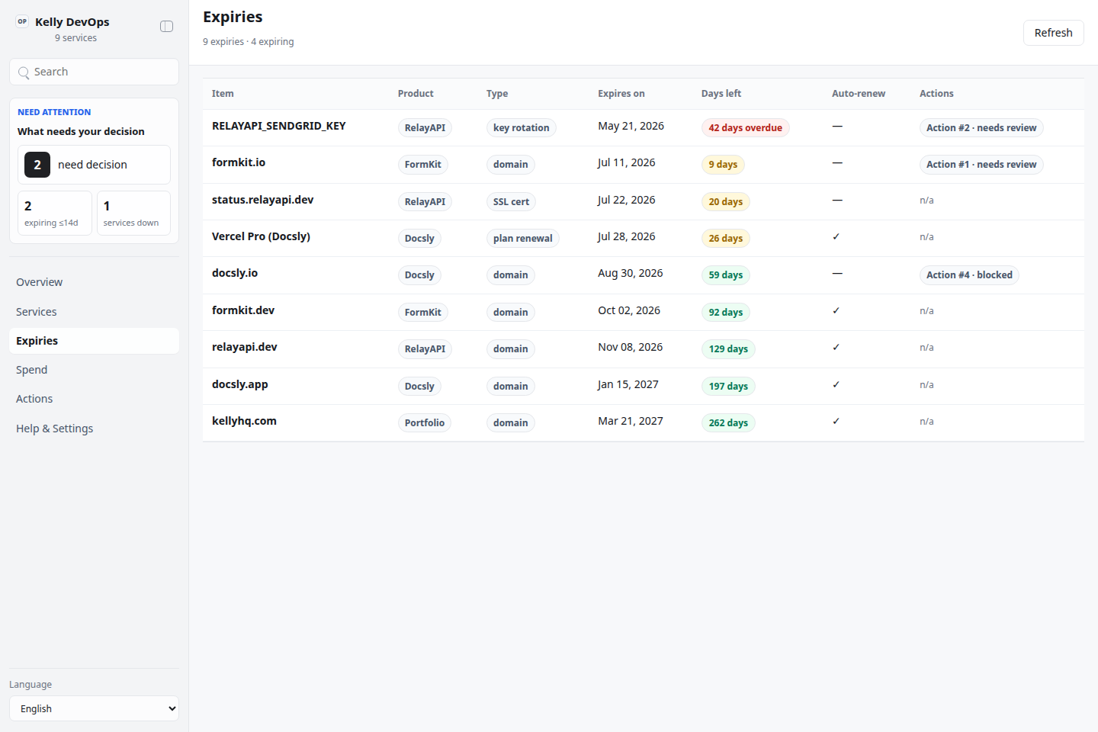The image size is (1098, 732).
Task: Click the 42 days overdue badge
Action: click(746, 128)
